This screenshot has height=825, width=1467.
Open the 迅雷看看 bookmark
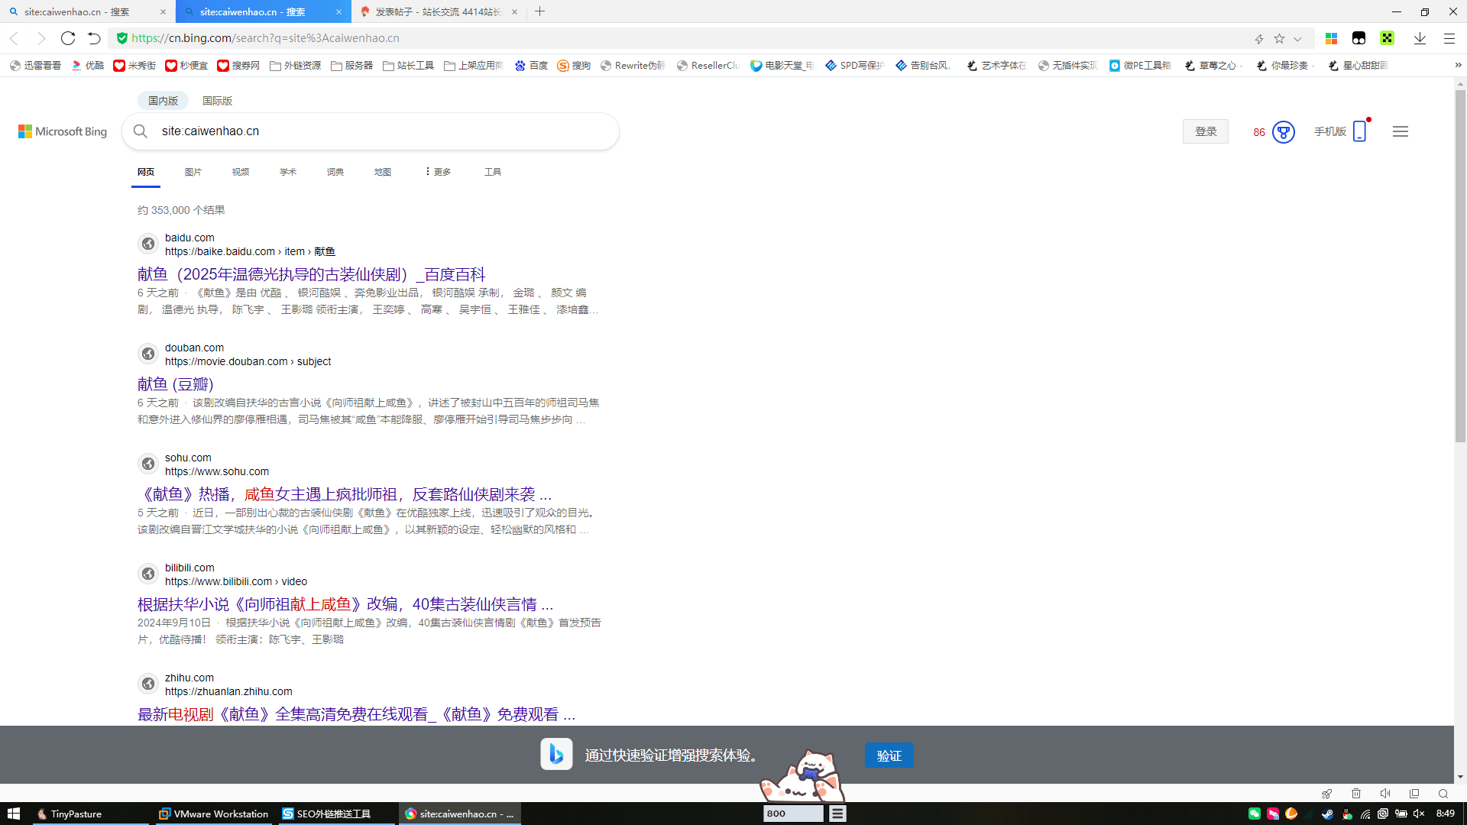click(x=35, y=66)
